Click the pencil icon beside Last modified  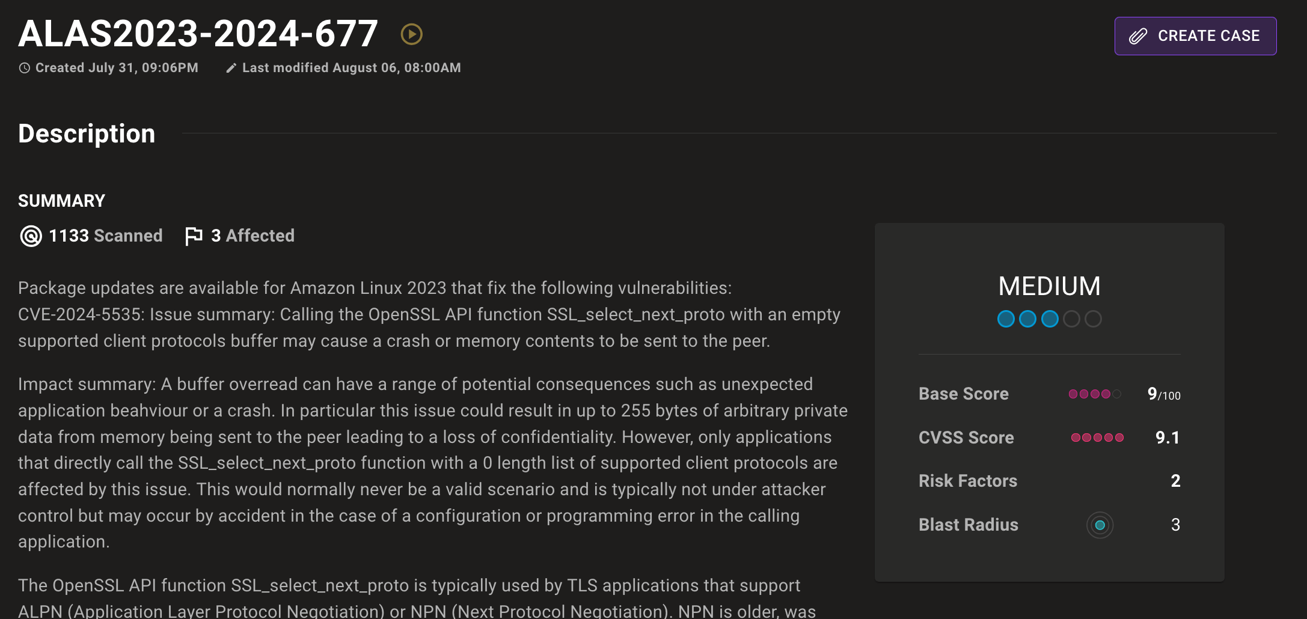[231, 68]
